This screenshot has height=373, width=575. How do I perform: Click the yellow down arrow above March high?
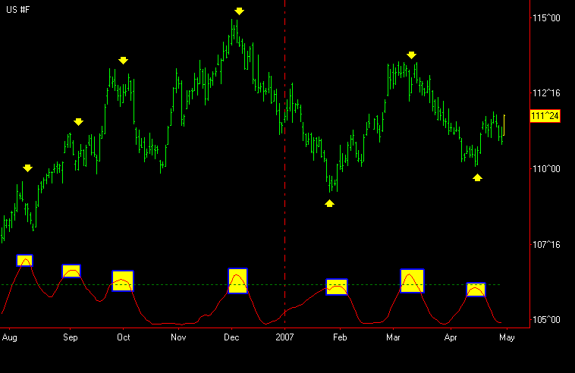point(411,55)
